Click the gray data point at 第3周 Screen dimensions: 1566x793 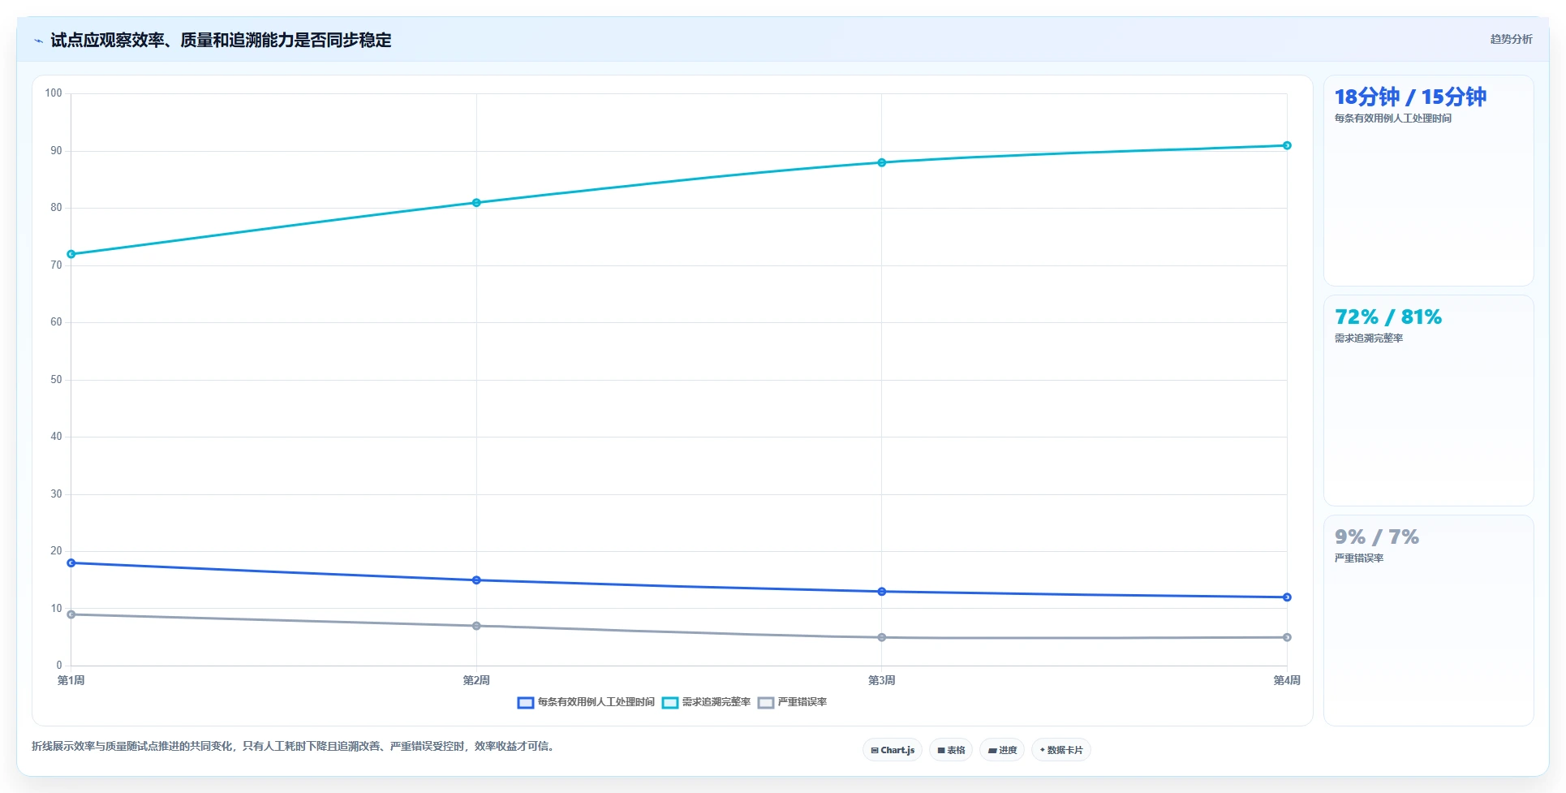point(882,637)
